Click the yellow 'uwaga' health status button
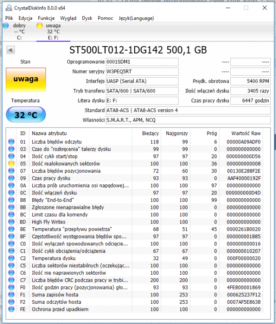This screenshot has width=276, height=324. (x=25, y=79)
